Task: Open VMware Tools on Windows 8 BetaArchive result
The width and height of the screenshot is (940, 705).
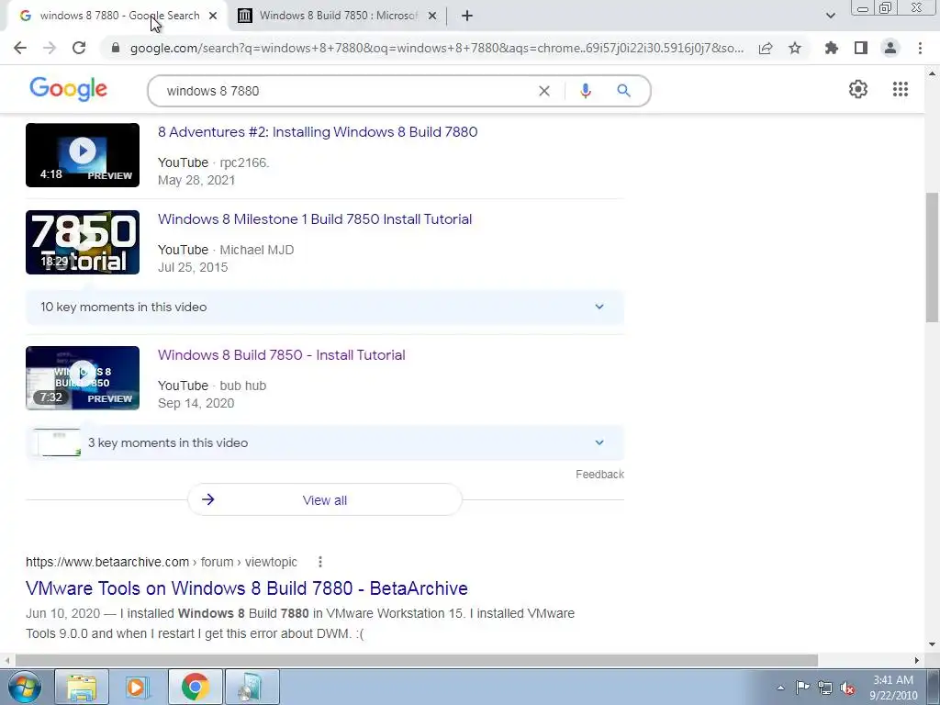Action: click(x=246, y=588)
